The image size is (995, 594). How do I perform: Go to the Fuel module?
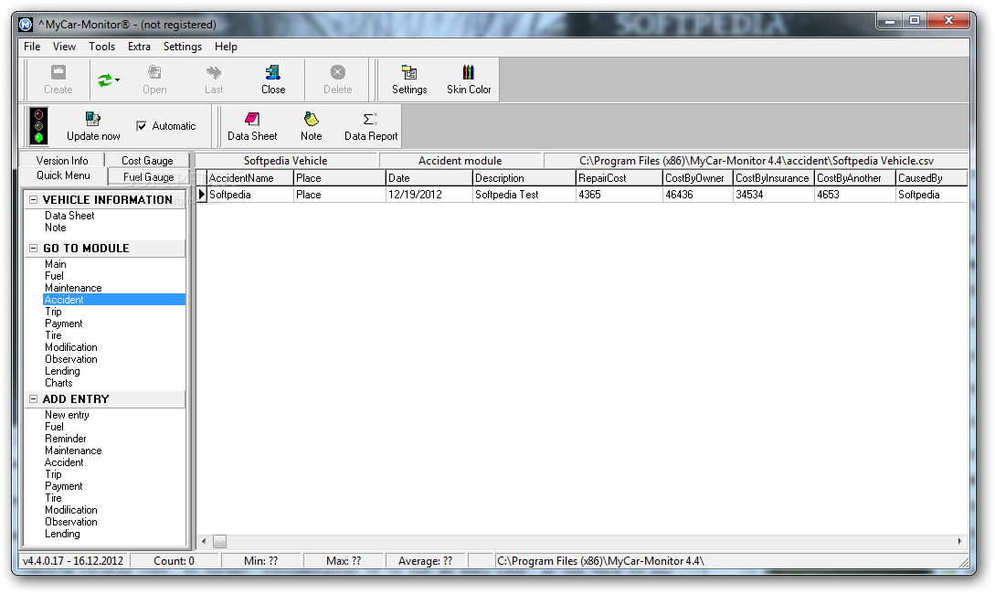[55, 276]
